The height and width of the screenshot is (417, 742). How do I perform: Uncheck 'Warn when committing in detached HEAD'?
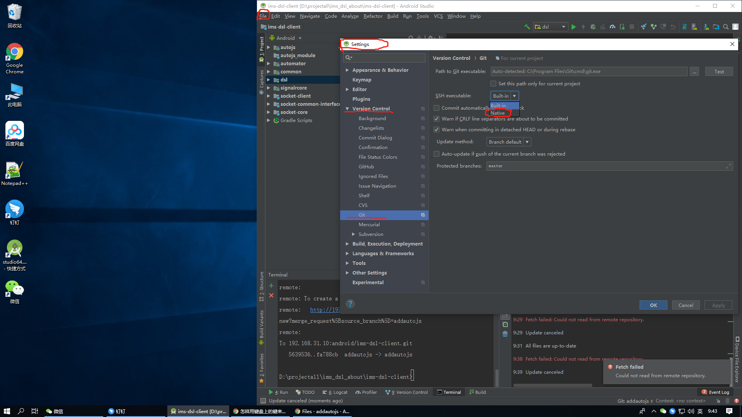click(x=436, y=130)
